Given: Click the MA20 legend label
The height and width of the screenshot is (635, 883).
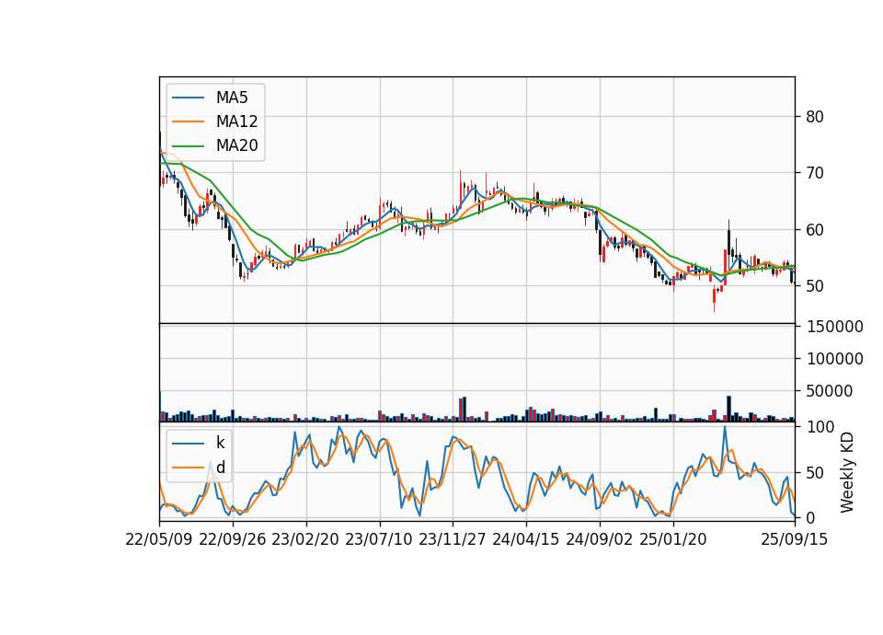Looking at the screenshot, I should point(236,146).
